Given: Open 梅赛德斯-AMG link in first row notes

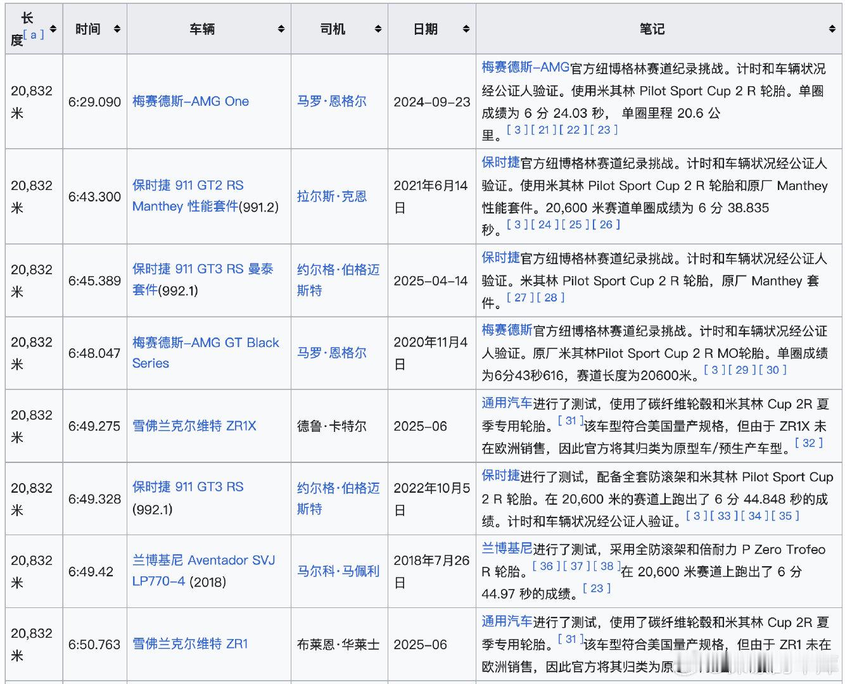Looking at the screenshot, I should click(526, 67).
